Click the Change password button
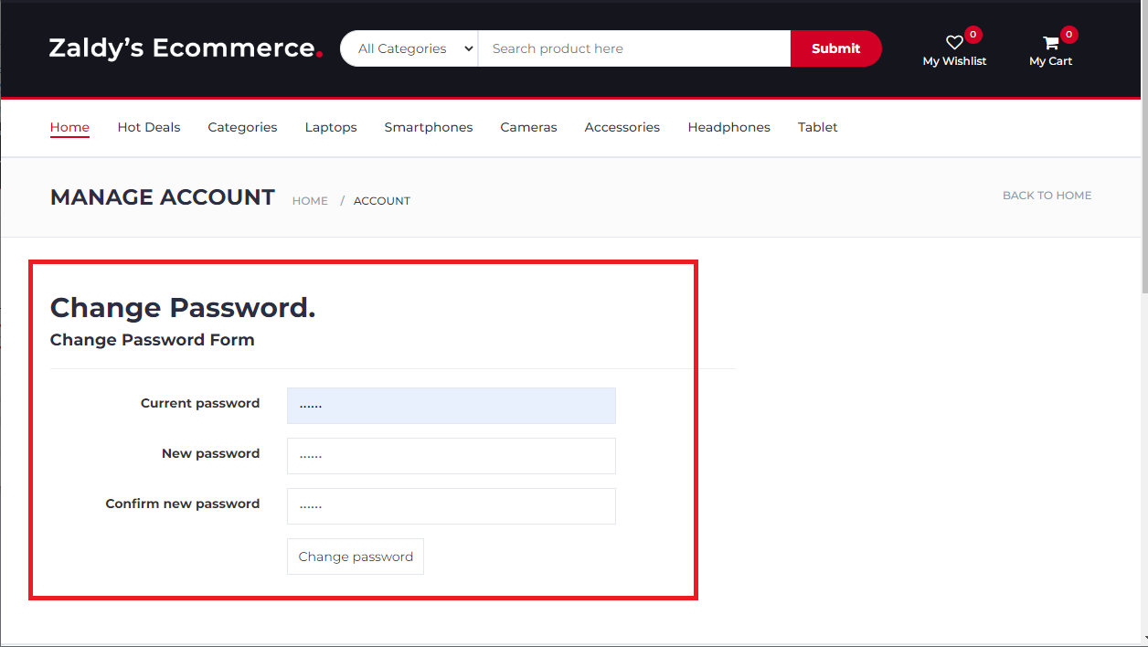 [x=355, y=557]
